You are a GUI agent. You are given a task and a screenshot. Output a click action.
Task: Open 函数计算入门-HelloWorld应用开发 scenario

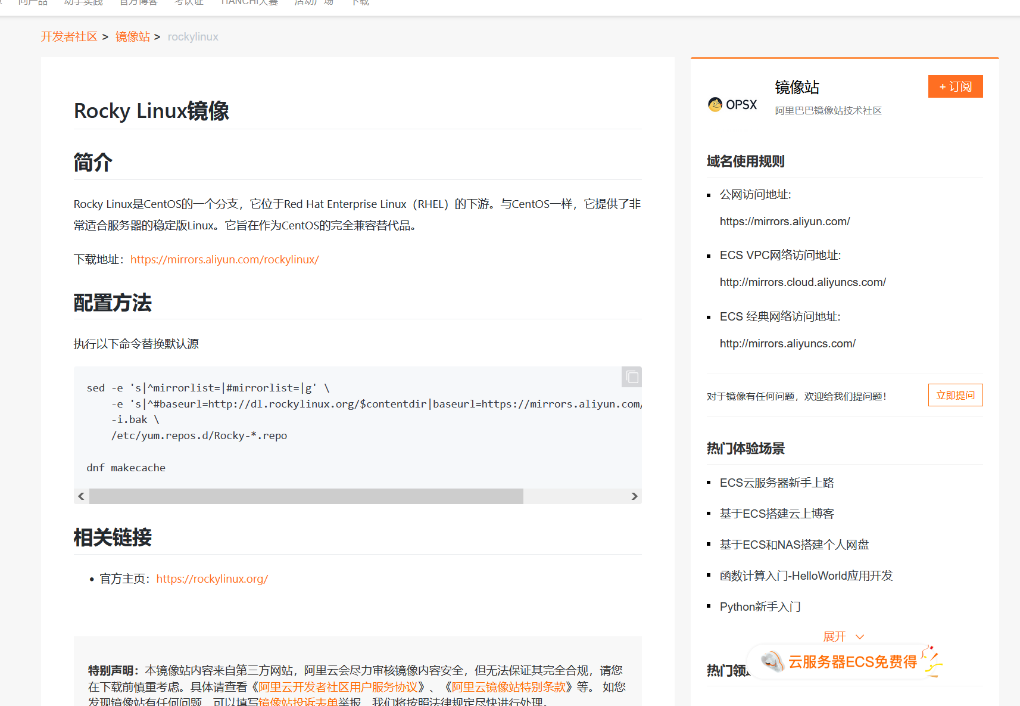click(806, 576)
